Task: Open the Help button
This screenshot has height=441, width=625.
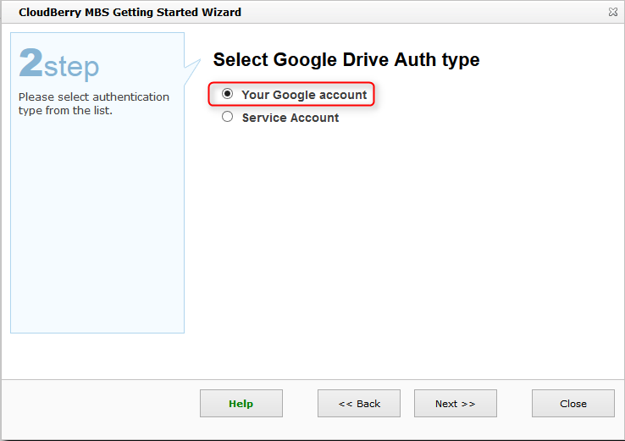Action: (241, 404)
